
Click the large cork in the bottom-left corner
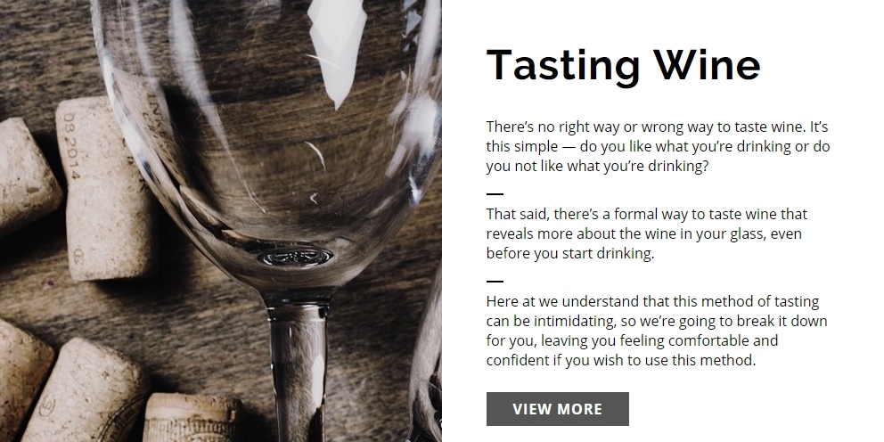76,392
